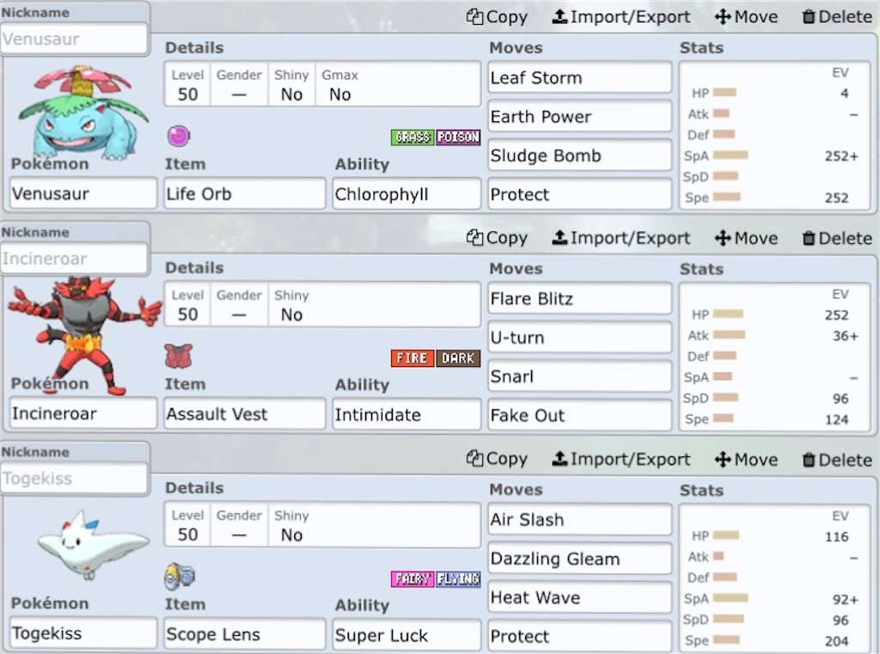Screen dimensions: 880x654
Task: Open Incineroar's stats EV panel
Action: tap(774, 357)
